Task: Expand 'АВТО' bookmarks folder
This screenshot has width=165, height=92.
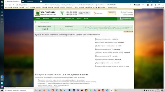Action: tap(95, 7)
